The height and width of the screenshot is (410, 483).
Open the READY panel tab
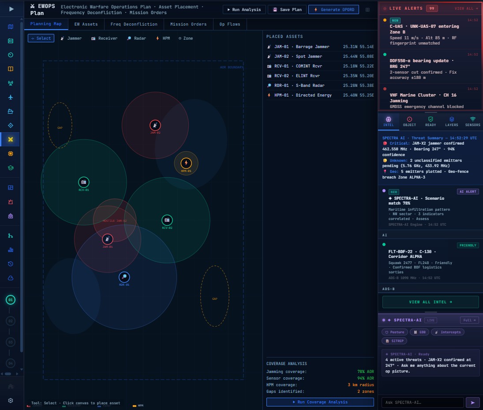tap(431, 122)
